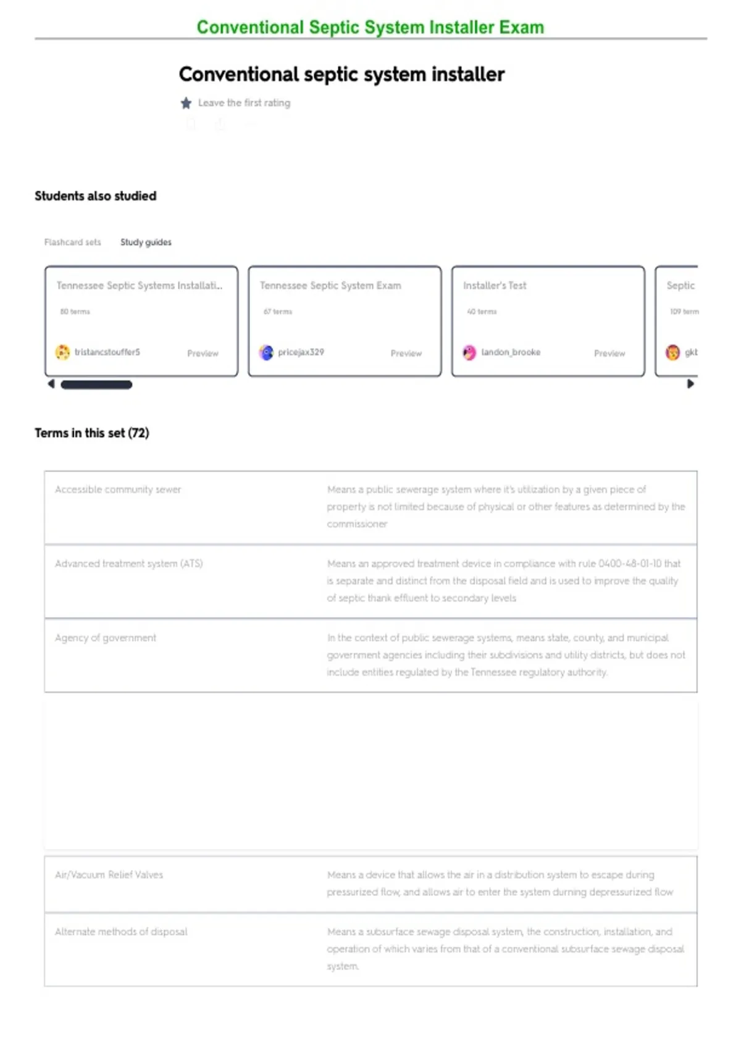Open the partially visible Septic card
Viewport: 741px width, 1049px height.
pyautogui.click(x=677, y=321)
